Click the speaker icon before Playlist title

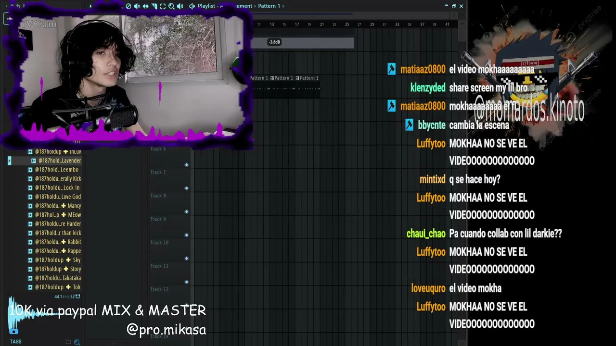click(x=192, y=6)
